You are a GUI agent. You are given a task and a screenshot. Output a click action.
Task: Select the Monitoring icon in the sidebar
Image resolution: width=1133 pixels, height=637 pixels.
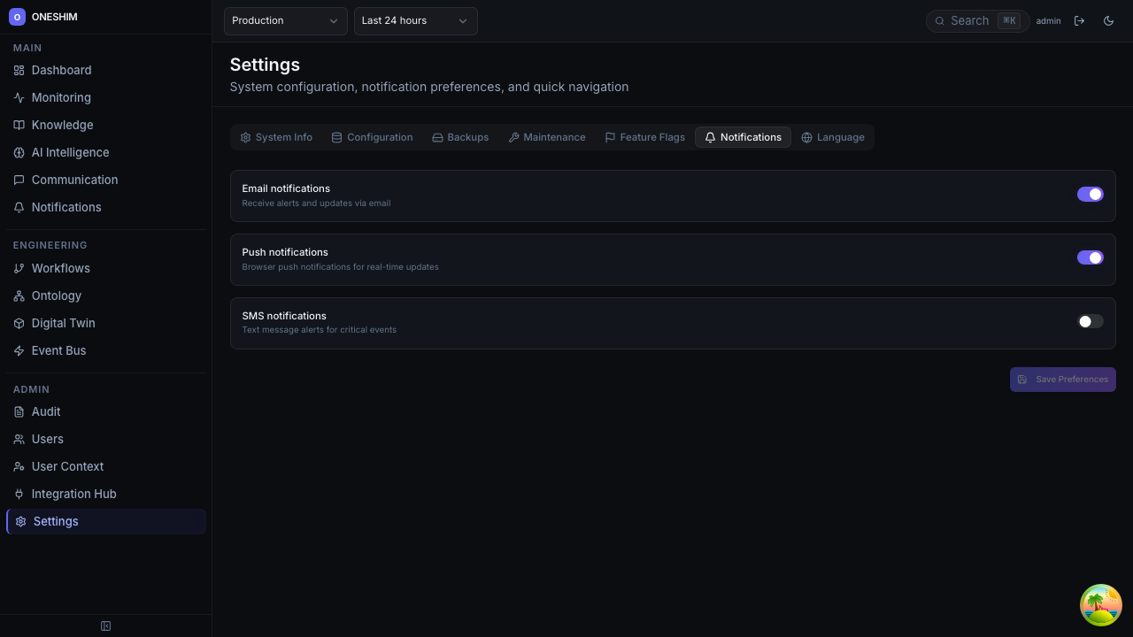[19, 97]
